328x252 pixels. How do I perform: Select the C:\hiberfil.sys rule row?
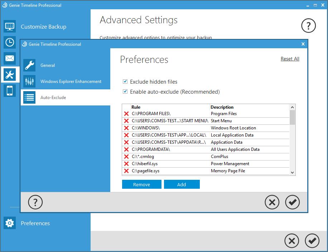[x=170, y=164]
